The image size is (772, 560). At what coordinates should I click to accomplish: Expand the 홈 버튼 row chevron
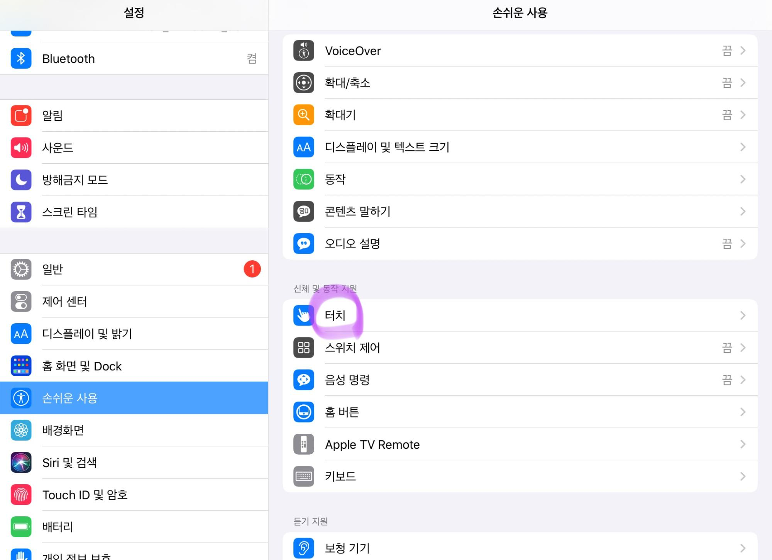point(743,412)
